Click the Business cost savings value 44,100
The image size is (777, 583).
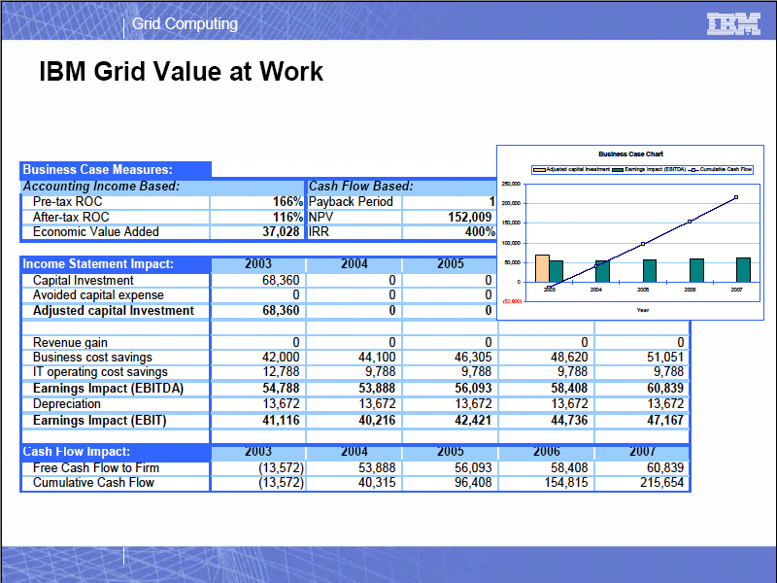click(x=377, y=358)
